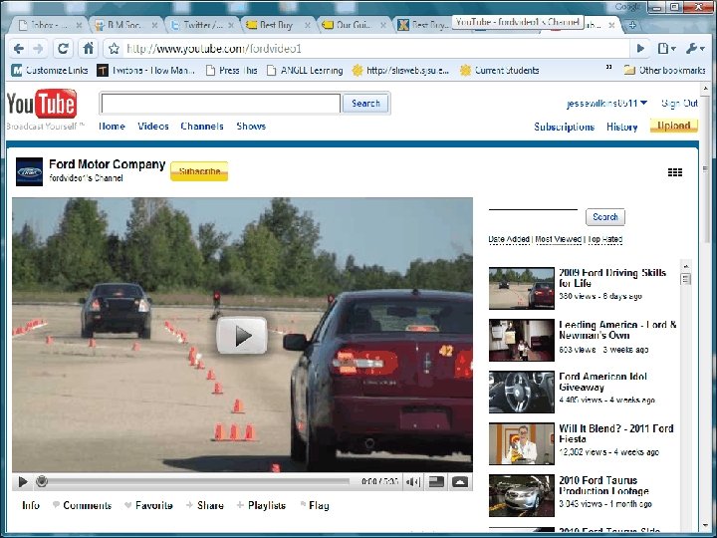Open the Twitone bookmark
Viewport: 717px width, 538px height.
click(145, 71)
